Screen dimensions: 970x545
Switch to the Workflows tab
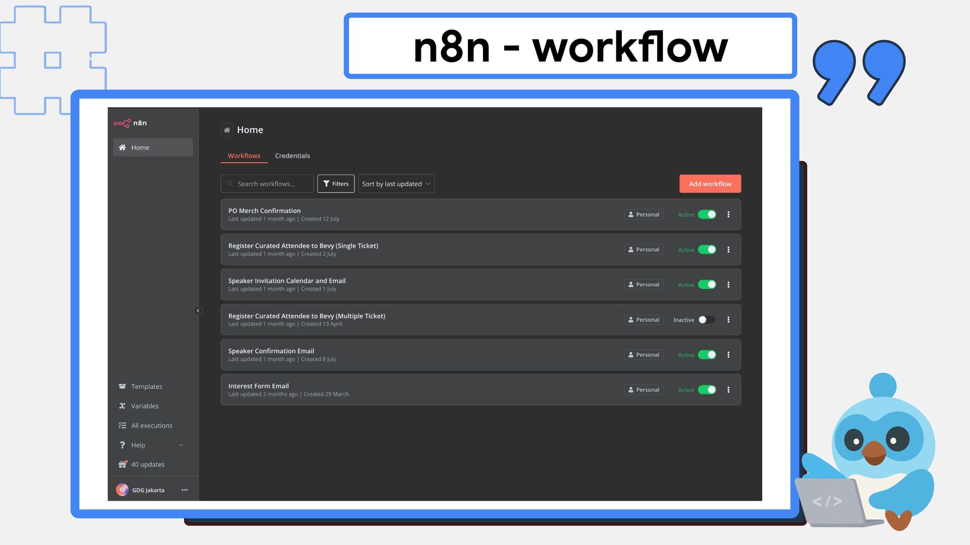(244, 156)
